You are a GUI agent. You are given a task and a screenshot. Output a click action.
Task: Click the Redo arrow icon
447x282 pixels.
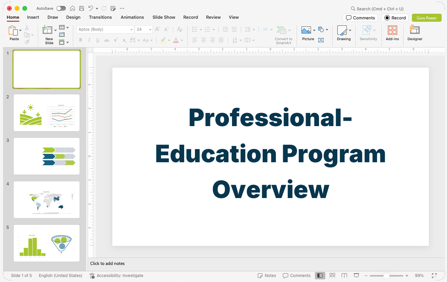tap(104, 8)
